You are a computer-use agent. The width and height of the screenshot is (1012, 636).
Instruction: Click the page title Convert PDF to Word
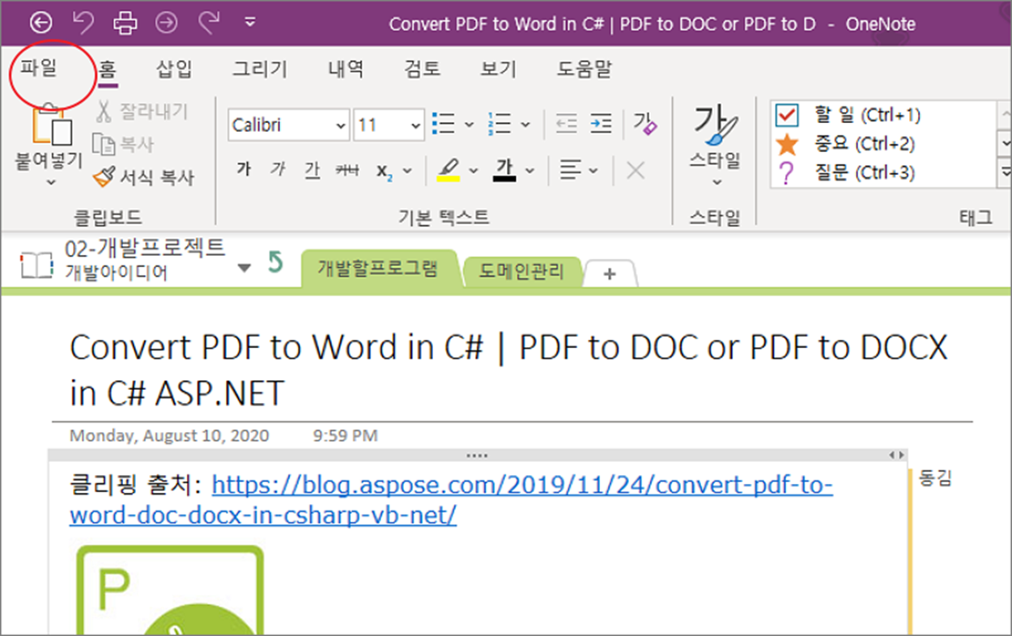[x=508, y=371]
